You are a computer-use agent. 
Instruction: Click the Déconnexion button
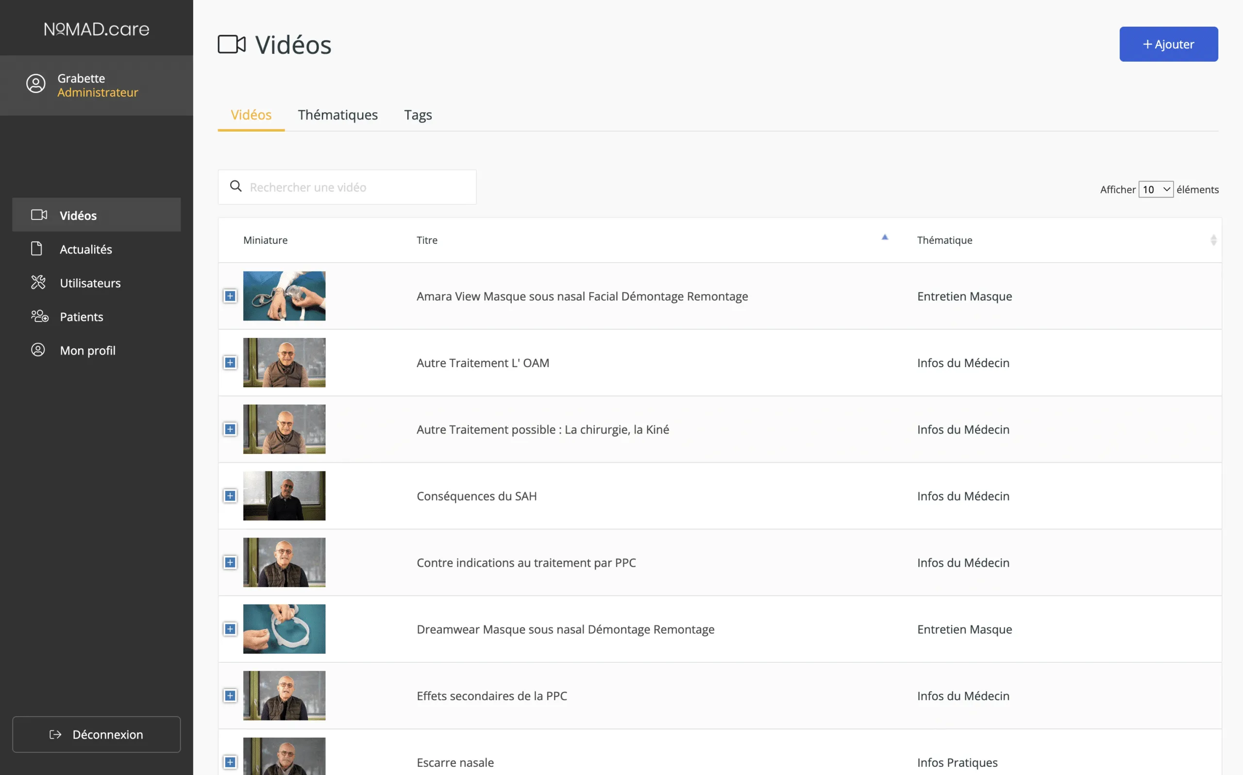[x=96, y=734]
